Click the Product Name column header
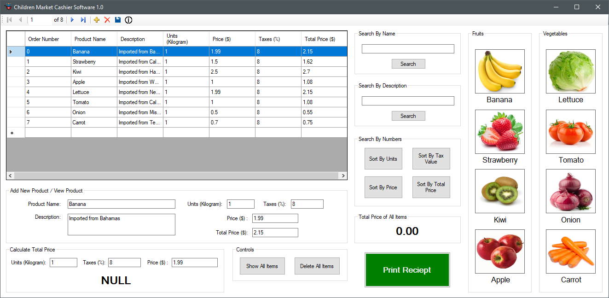 pos(94,39)
